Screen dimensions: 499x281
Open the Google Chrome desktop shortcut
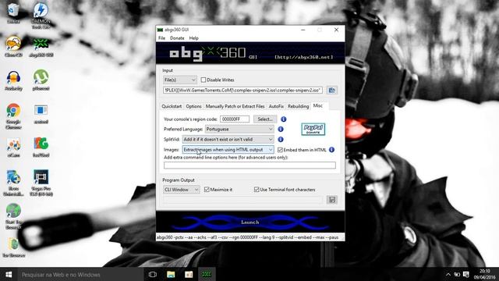(x=13, y=116)
